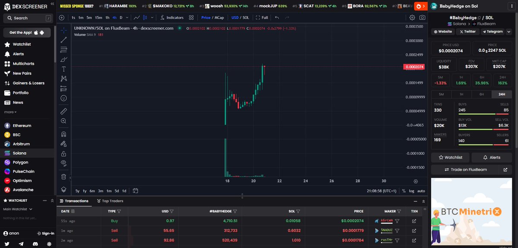
Task: Select the zoom-in magnifier tool
Action: click(x=63, y=121)
